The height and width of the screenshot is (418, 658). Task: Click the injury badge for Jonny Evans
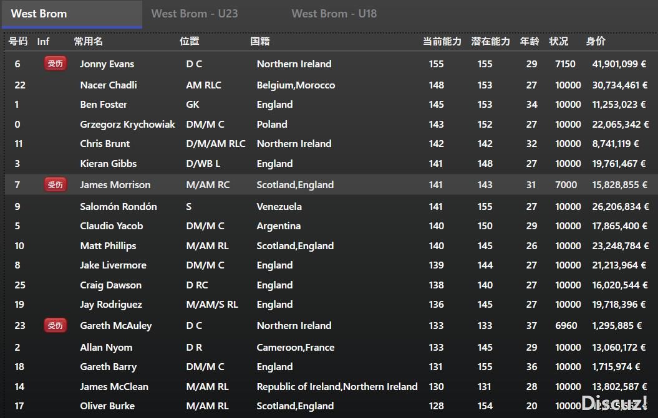pos(55,64)
